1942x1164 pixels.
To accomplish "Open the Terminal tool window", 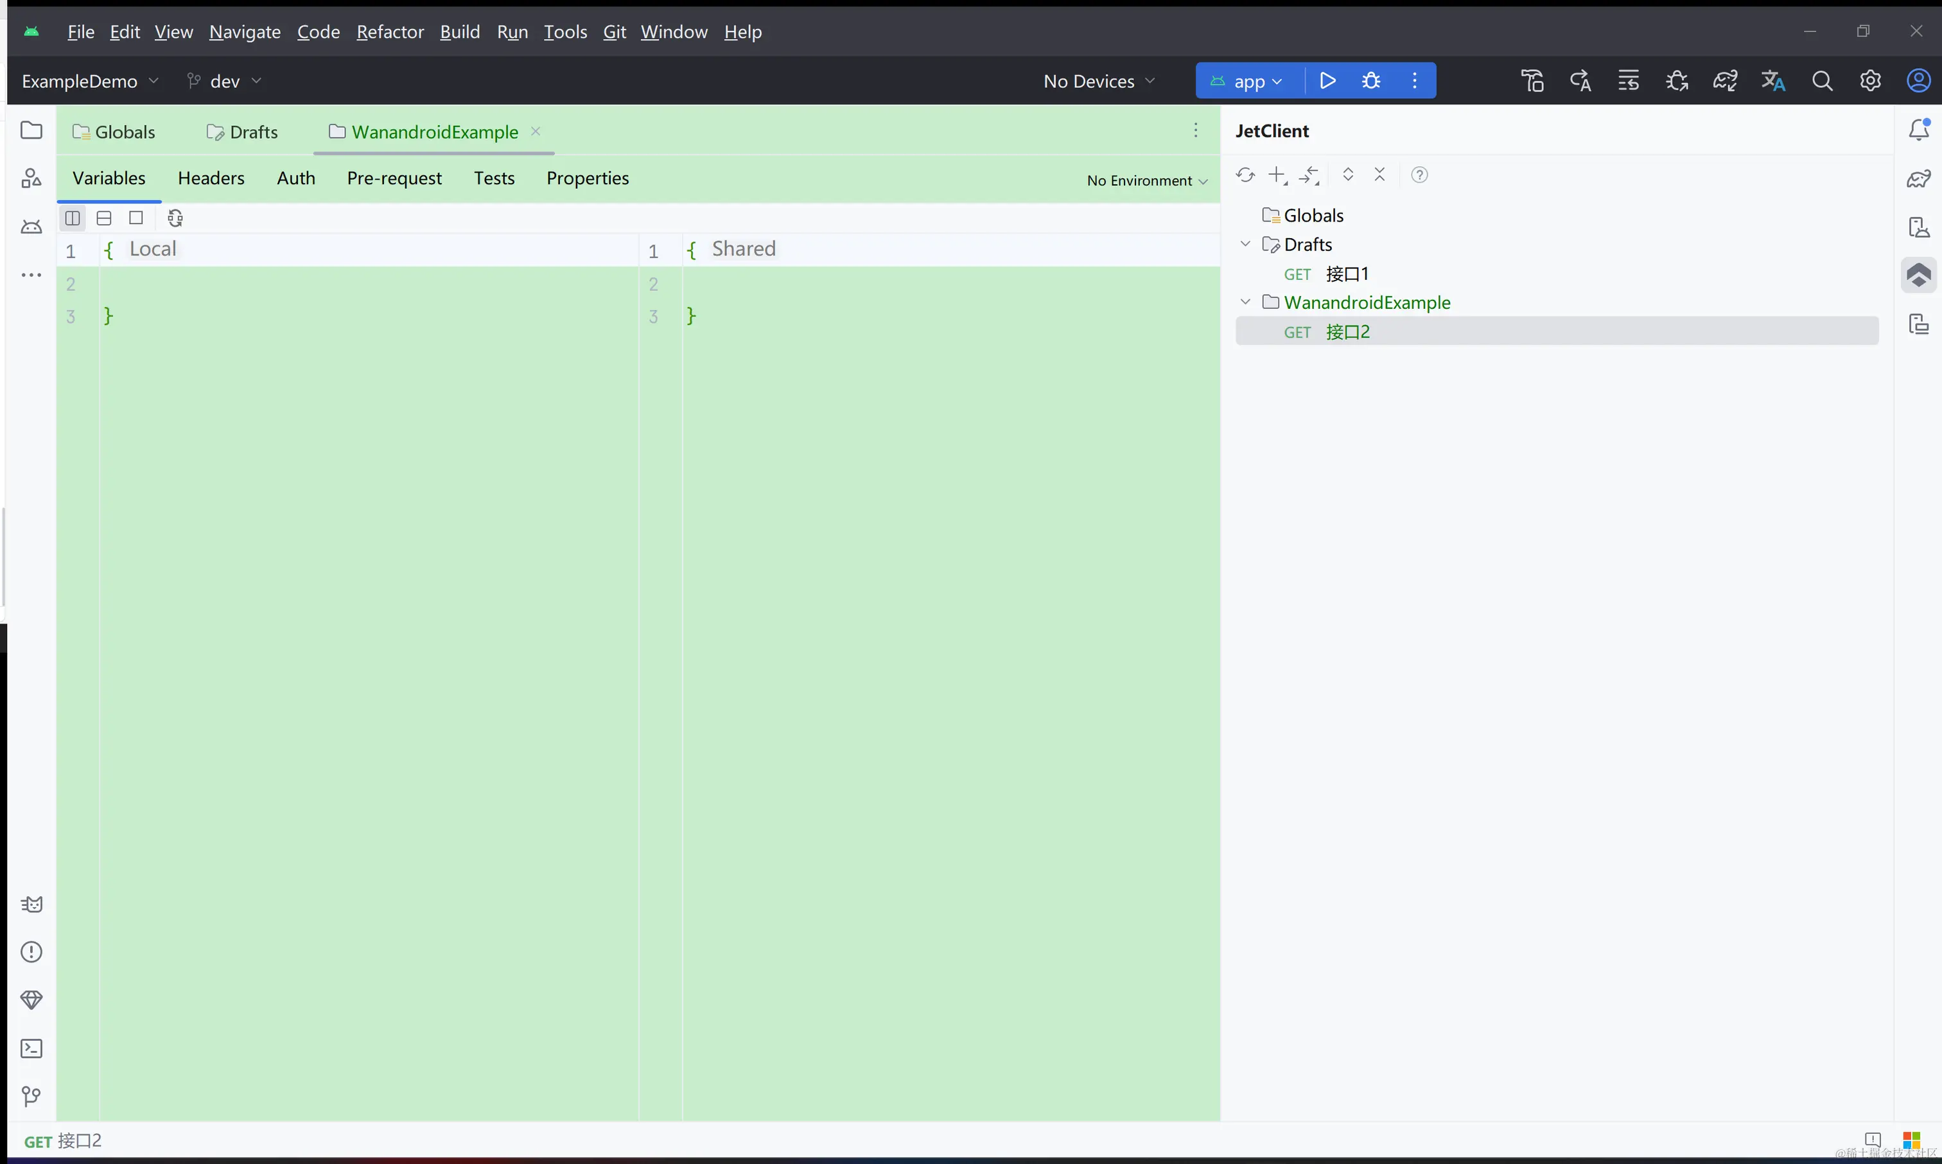I will (x=31, y=1048).
